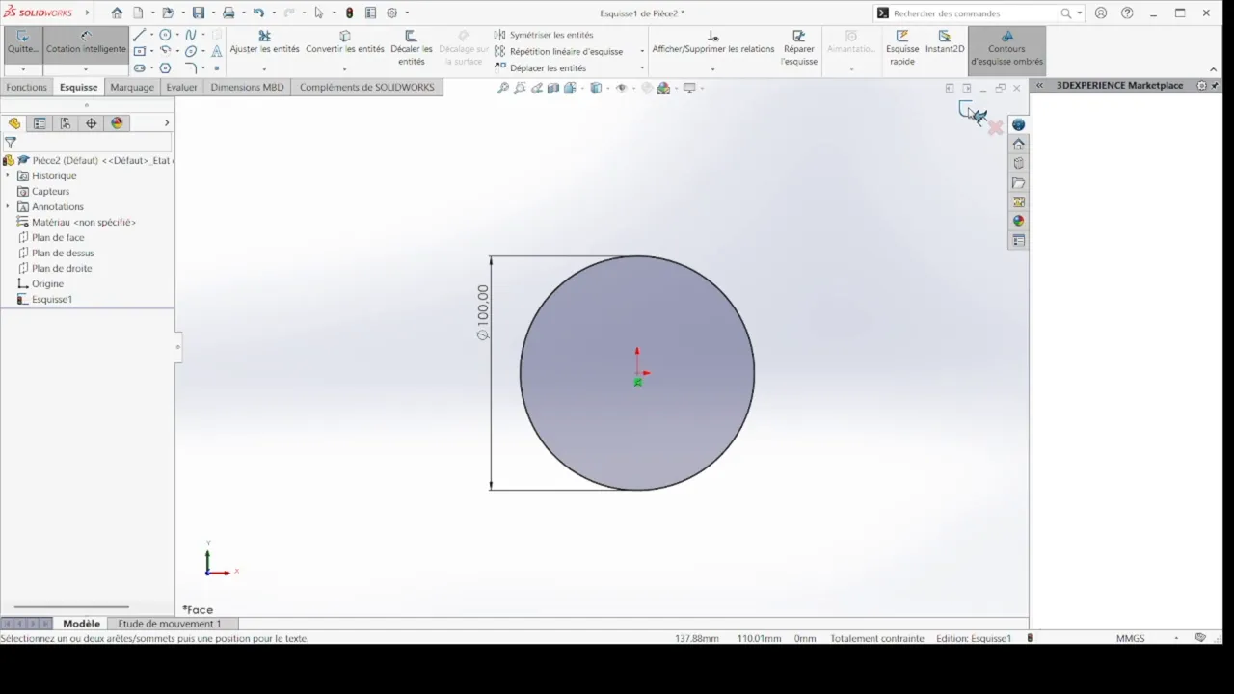Viewport: 1234px width, 694px height.
Task: Open the Ajuster les entités dropdown arrow
Action: (264, 69)
